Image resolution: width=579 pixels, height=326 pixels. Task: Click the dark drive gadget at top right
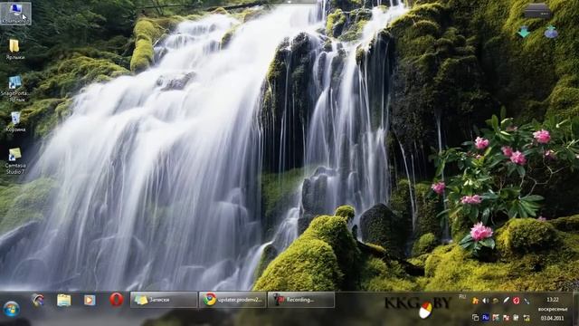click(537, 11)
